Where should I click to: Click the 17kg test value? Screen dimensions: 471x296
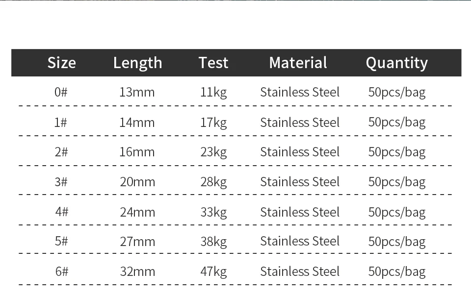(213, 122)
